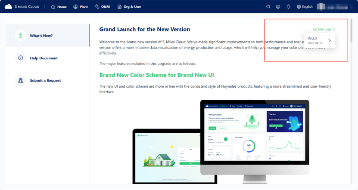Click the Grand Launch for the New Version heading
358x190 pixels.
point(144,29)
